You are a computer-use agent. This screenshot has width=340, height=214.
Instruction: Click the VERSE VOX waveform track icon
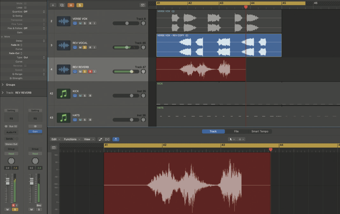coord(63,21)
